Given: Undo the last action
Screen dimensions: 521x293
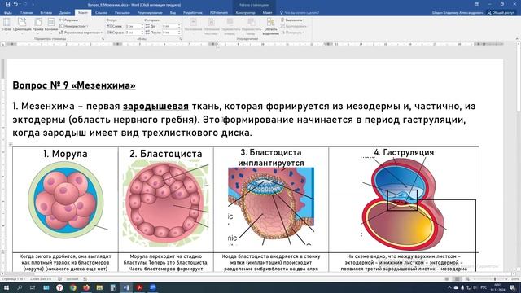Looking at the screenshot, I should (15, 4).
